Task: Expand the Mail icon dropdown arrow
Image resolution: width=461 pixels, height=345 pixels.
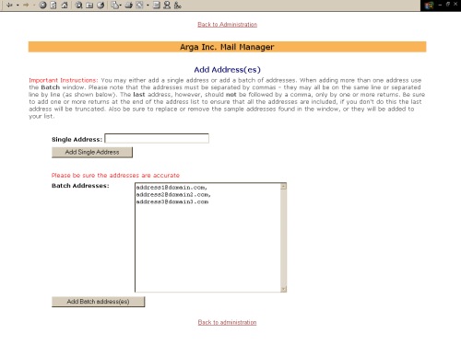Action: [121, 6]
